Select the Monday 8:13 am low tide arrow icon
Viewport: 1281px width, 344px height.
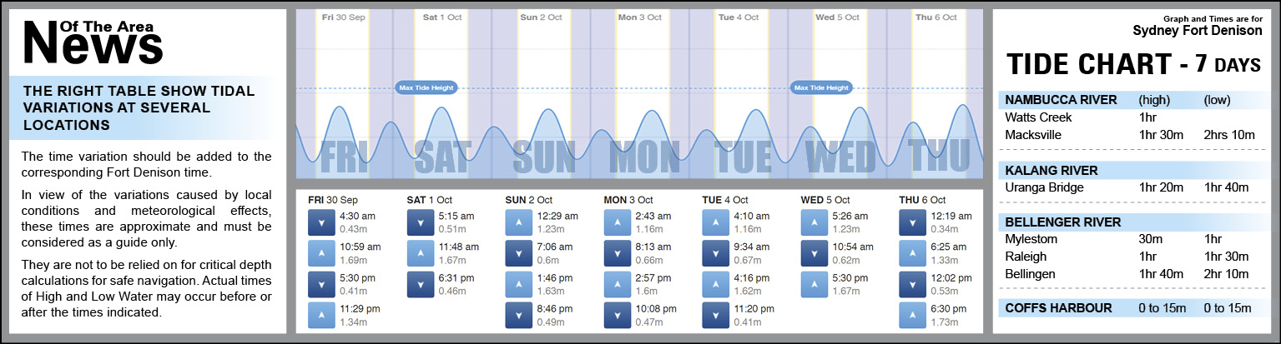tap(616, 253)
